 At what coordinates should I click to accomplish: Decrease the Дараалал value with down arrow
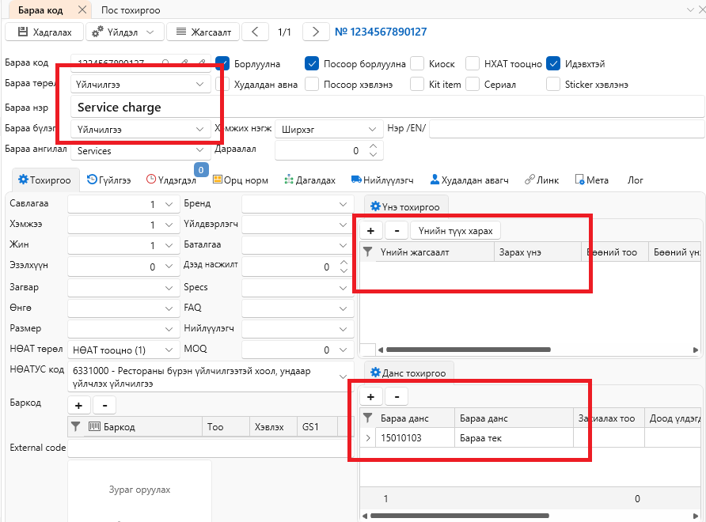pos(373,154)
